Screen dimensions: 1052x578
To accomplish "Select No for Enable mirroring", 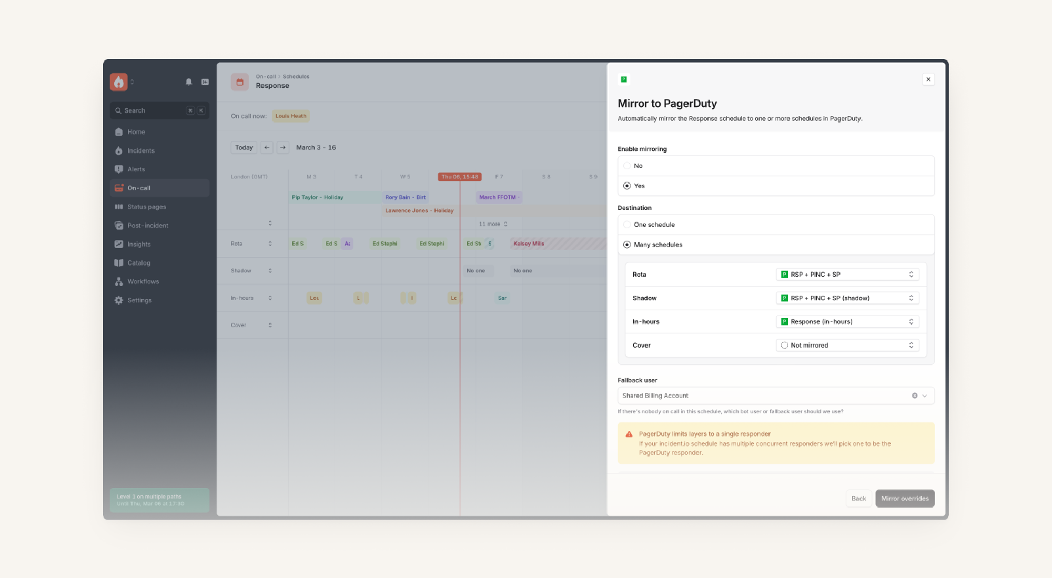I will tap(627, 166).
